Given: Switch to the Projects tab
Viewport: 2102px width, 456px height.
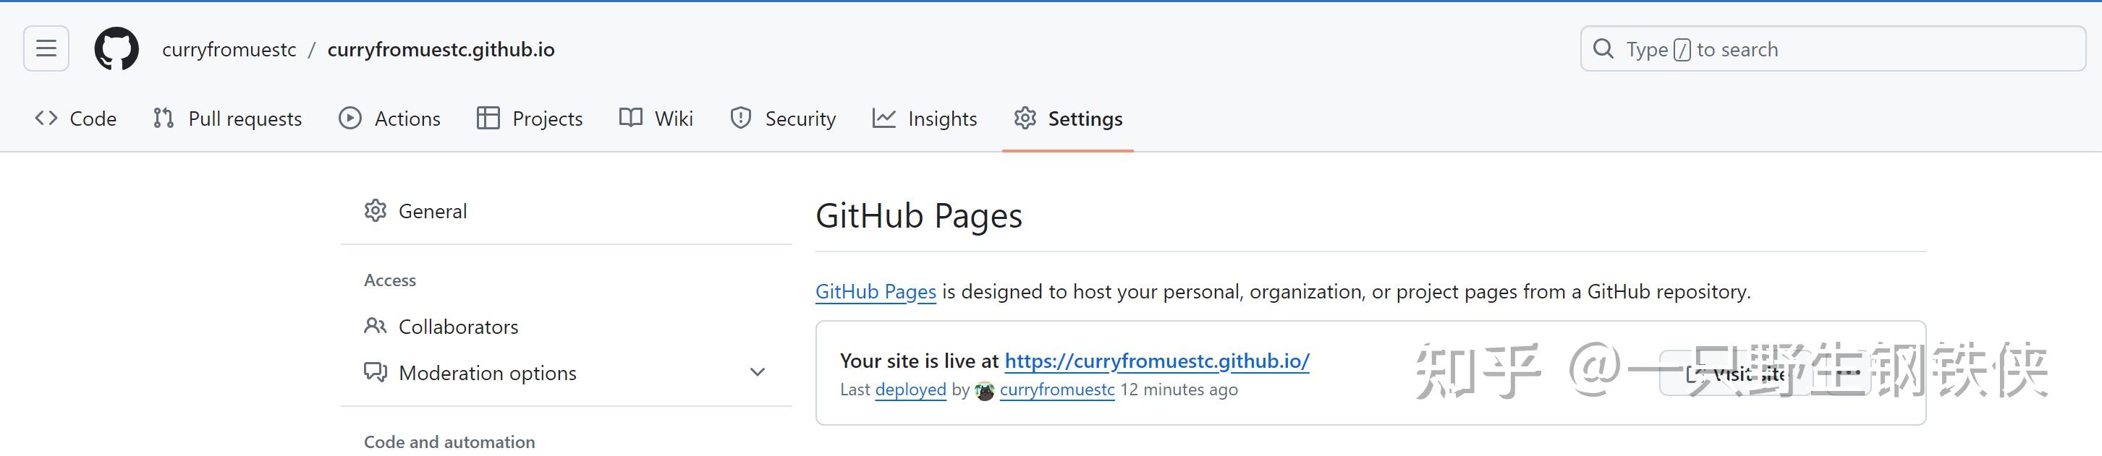Looking at the screenshot, I should tap(547, 118).
